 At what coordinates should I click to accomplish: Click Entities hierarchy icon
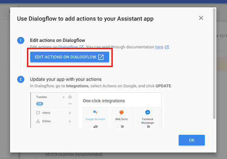tap(38, 121)
